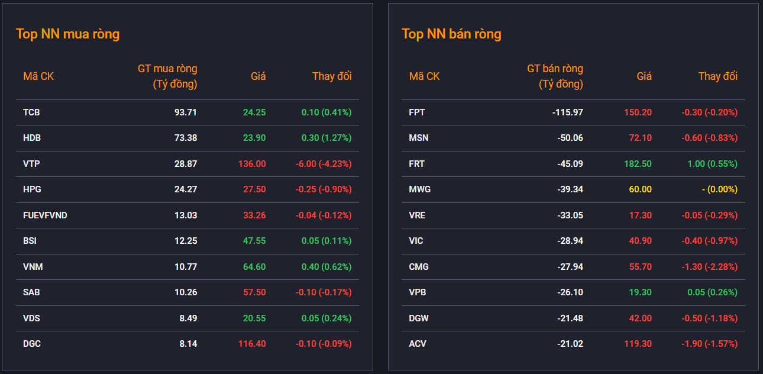763x374 pixels.
Task: Select the MSN stock symbol
Action: point(419,138)
